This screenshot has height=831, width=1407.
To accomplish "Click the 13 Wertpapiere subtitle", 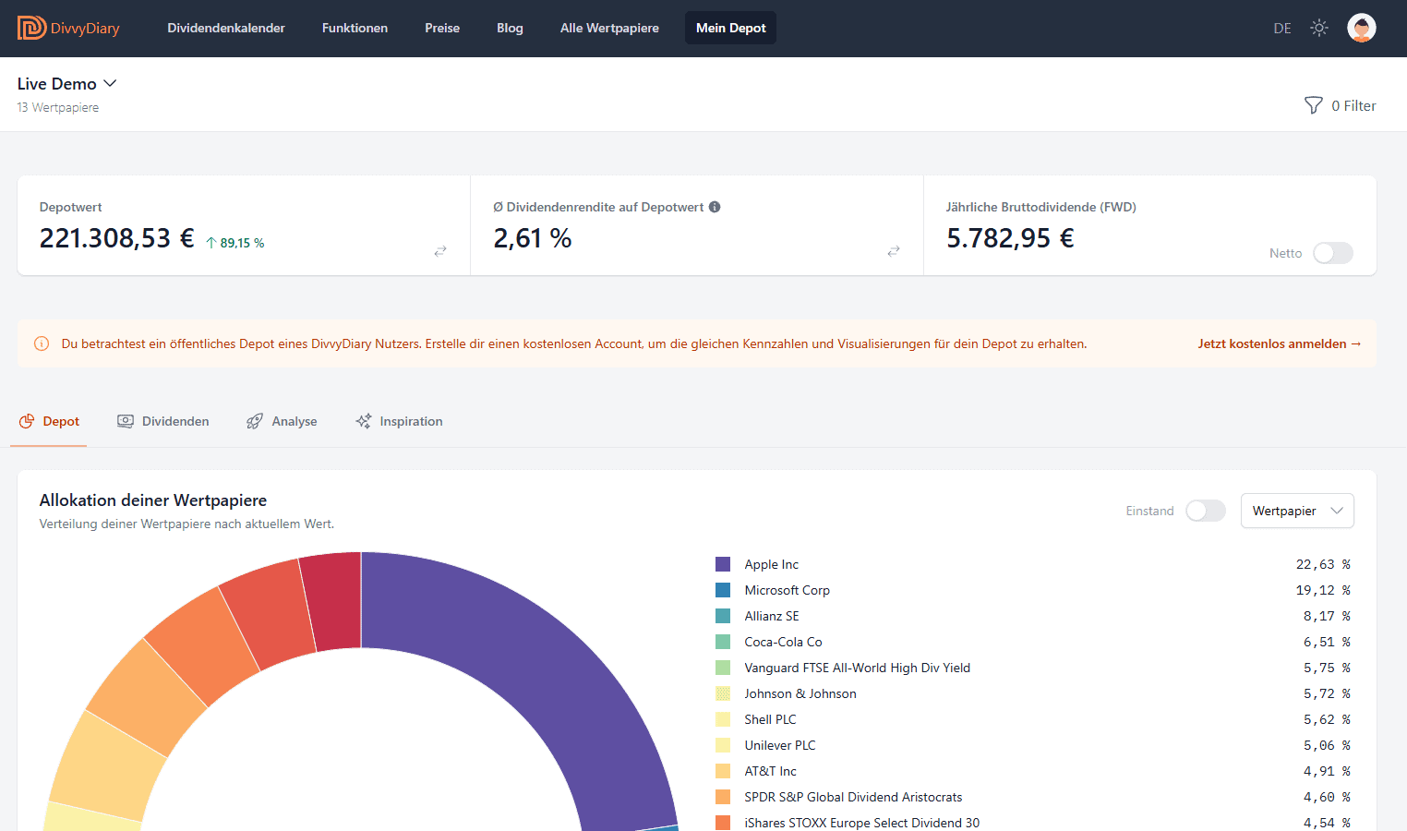I will [58, 107].
